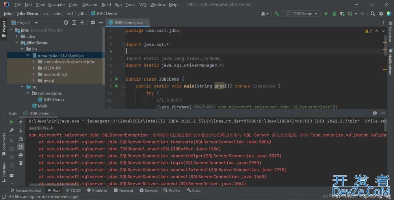Close the JDBCDemo.java editor tab

[x=146, y=22]
